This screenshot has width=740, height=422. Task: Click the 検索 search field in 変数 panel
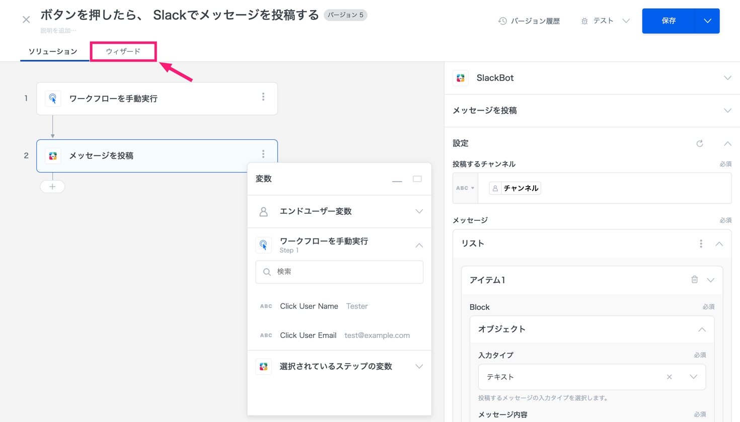pos(339,272)
